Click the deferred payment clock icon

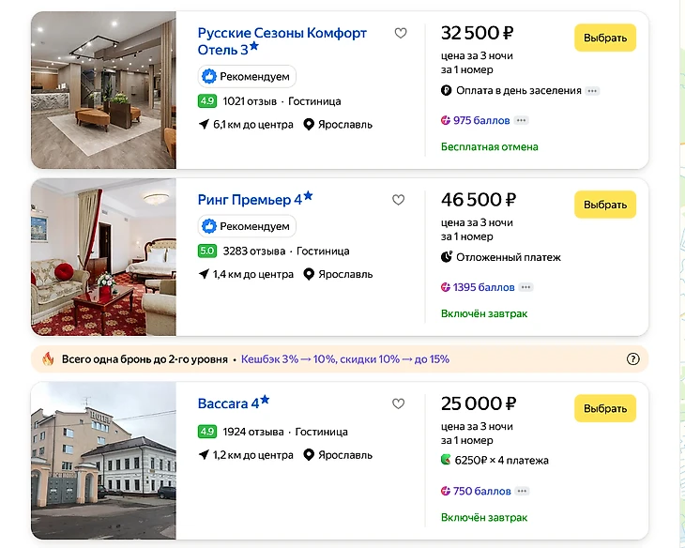point(447,257)
